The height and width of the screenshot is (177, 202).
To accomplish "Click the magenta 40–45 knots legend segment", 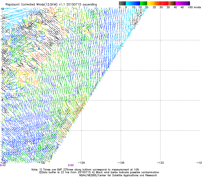I will click(x=179, y=3).
